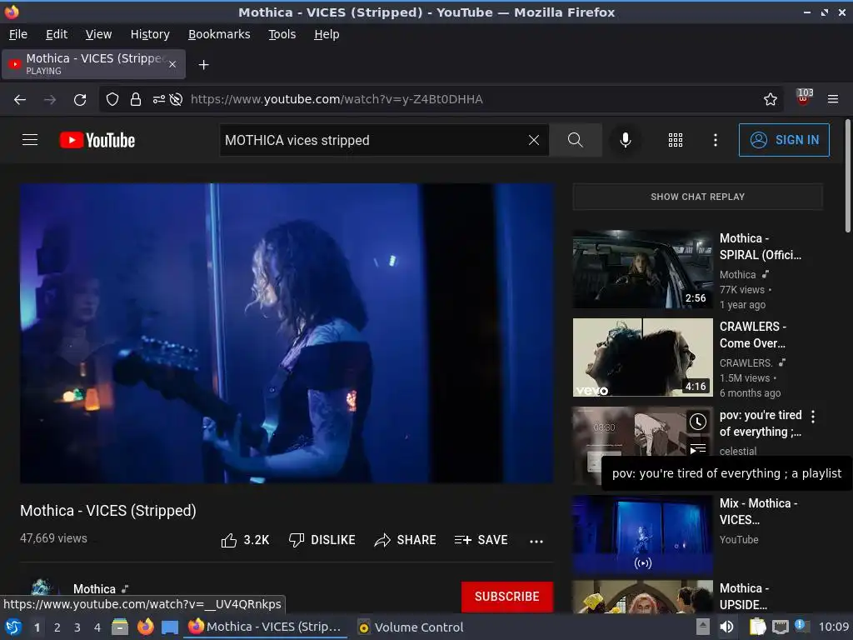The width and height of the screenshot is (853, 640).
Task: Open the Help menu
Action: coord(327,34)
